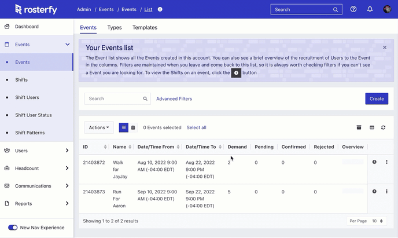Open the Actions dropdown

(x=99, y=127)
